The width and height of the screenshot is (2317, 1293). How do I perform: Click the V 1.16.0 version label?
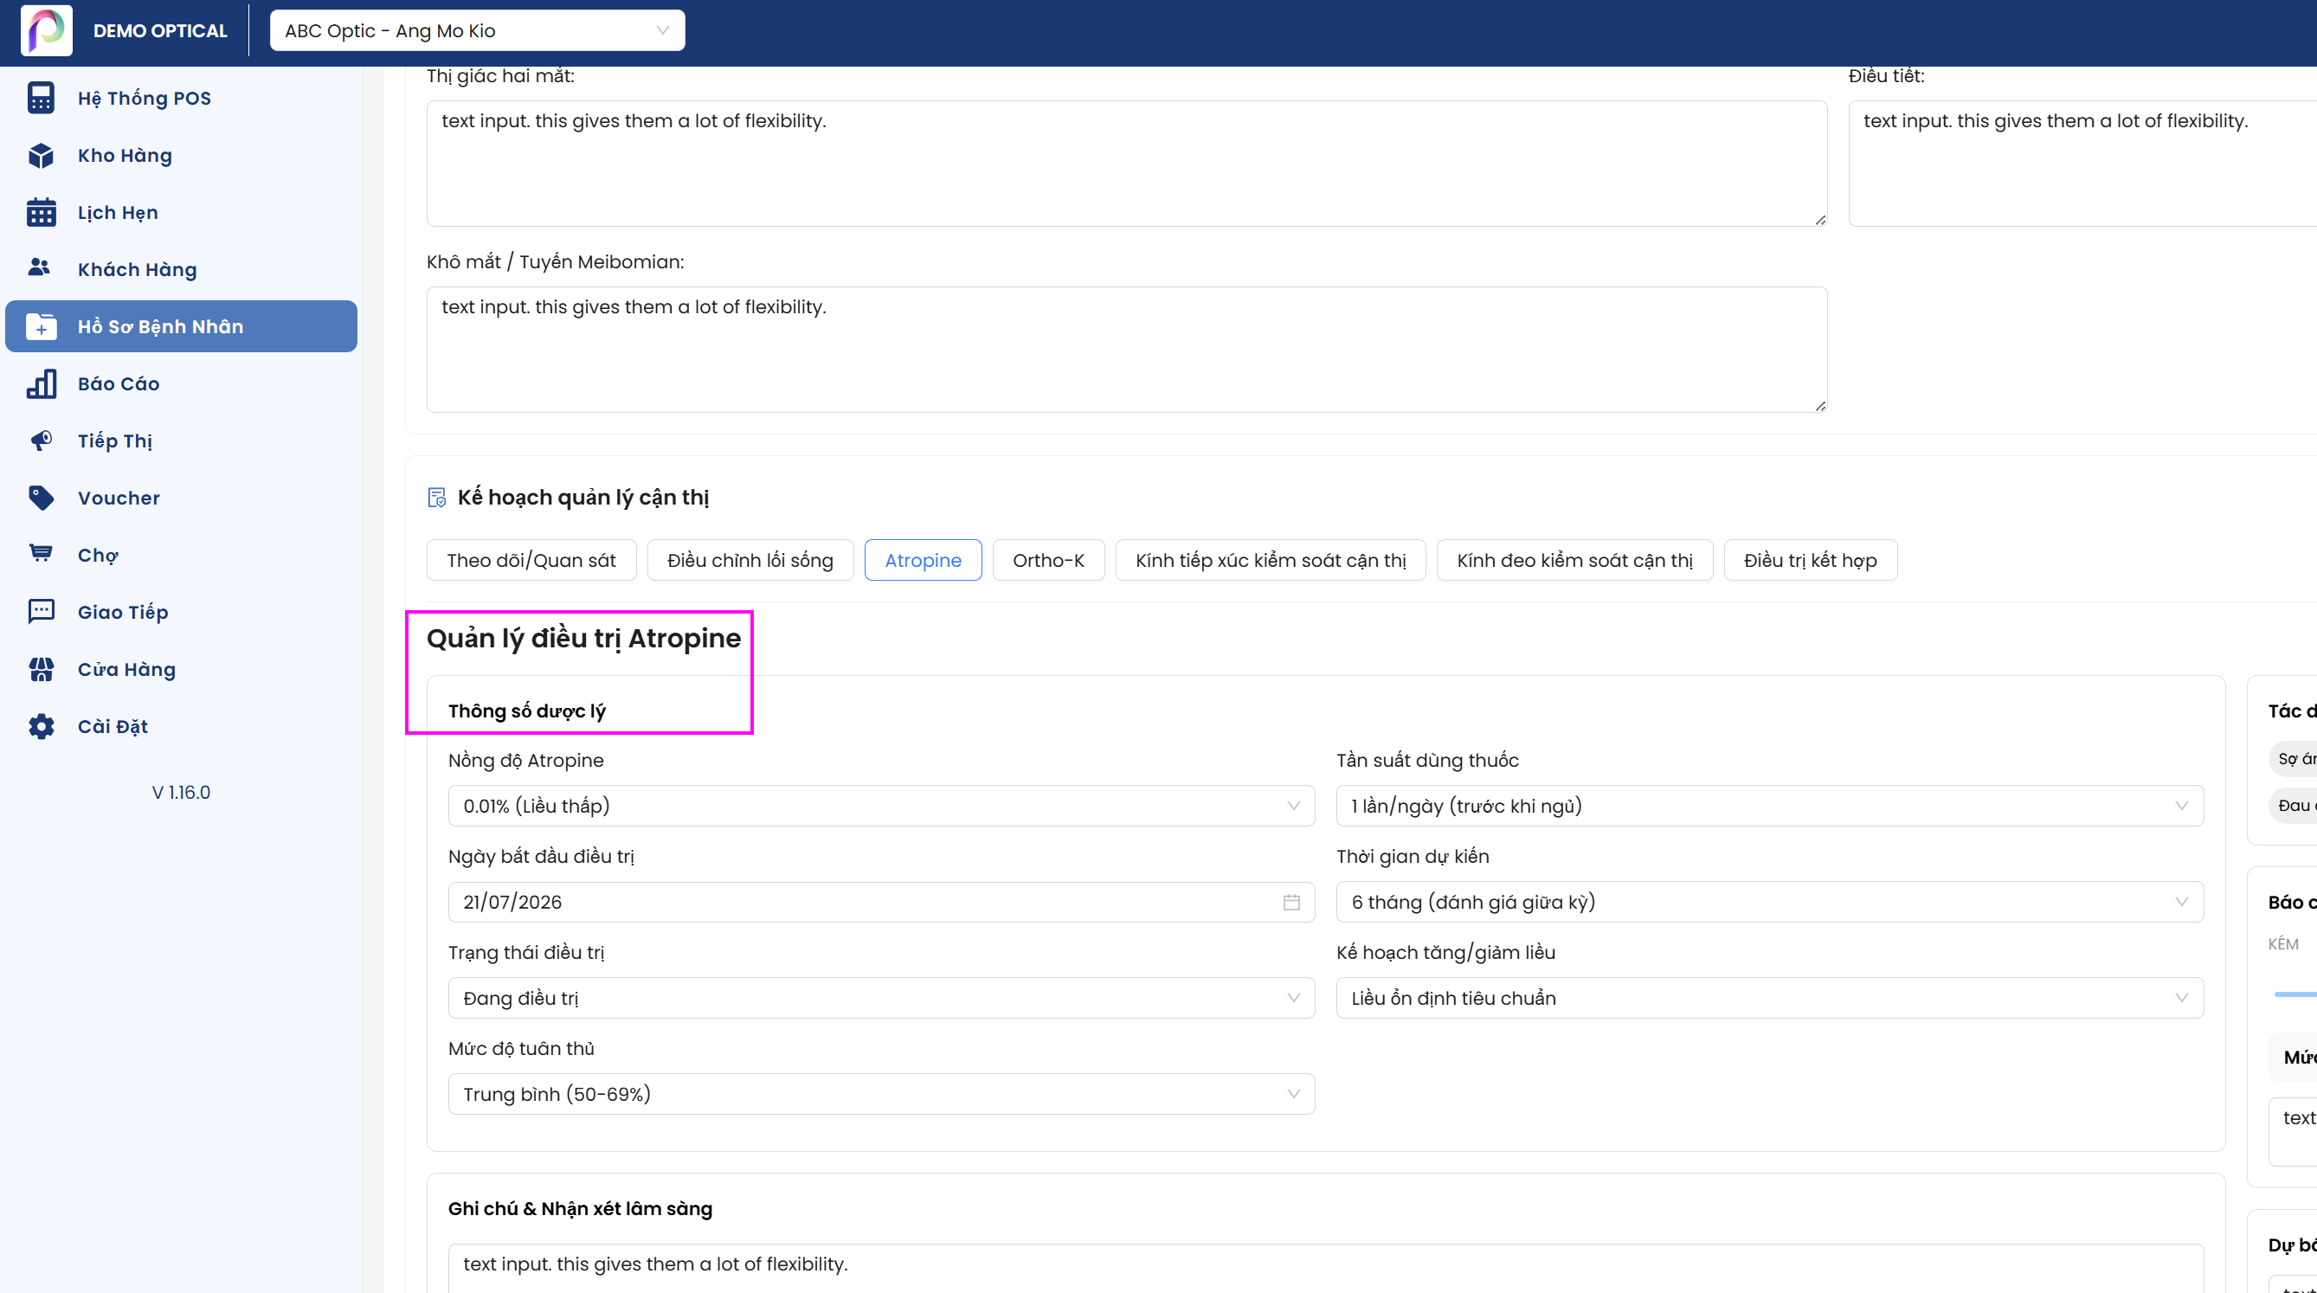click(181, 792)
